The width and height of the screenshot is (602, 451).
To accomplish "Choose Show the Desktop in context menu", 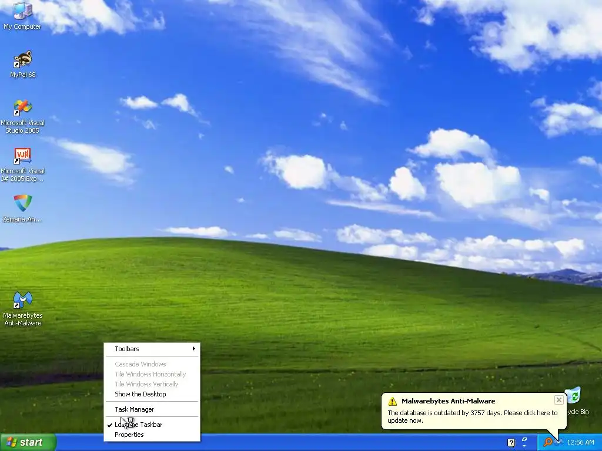I will (x=152, y=394).
